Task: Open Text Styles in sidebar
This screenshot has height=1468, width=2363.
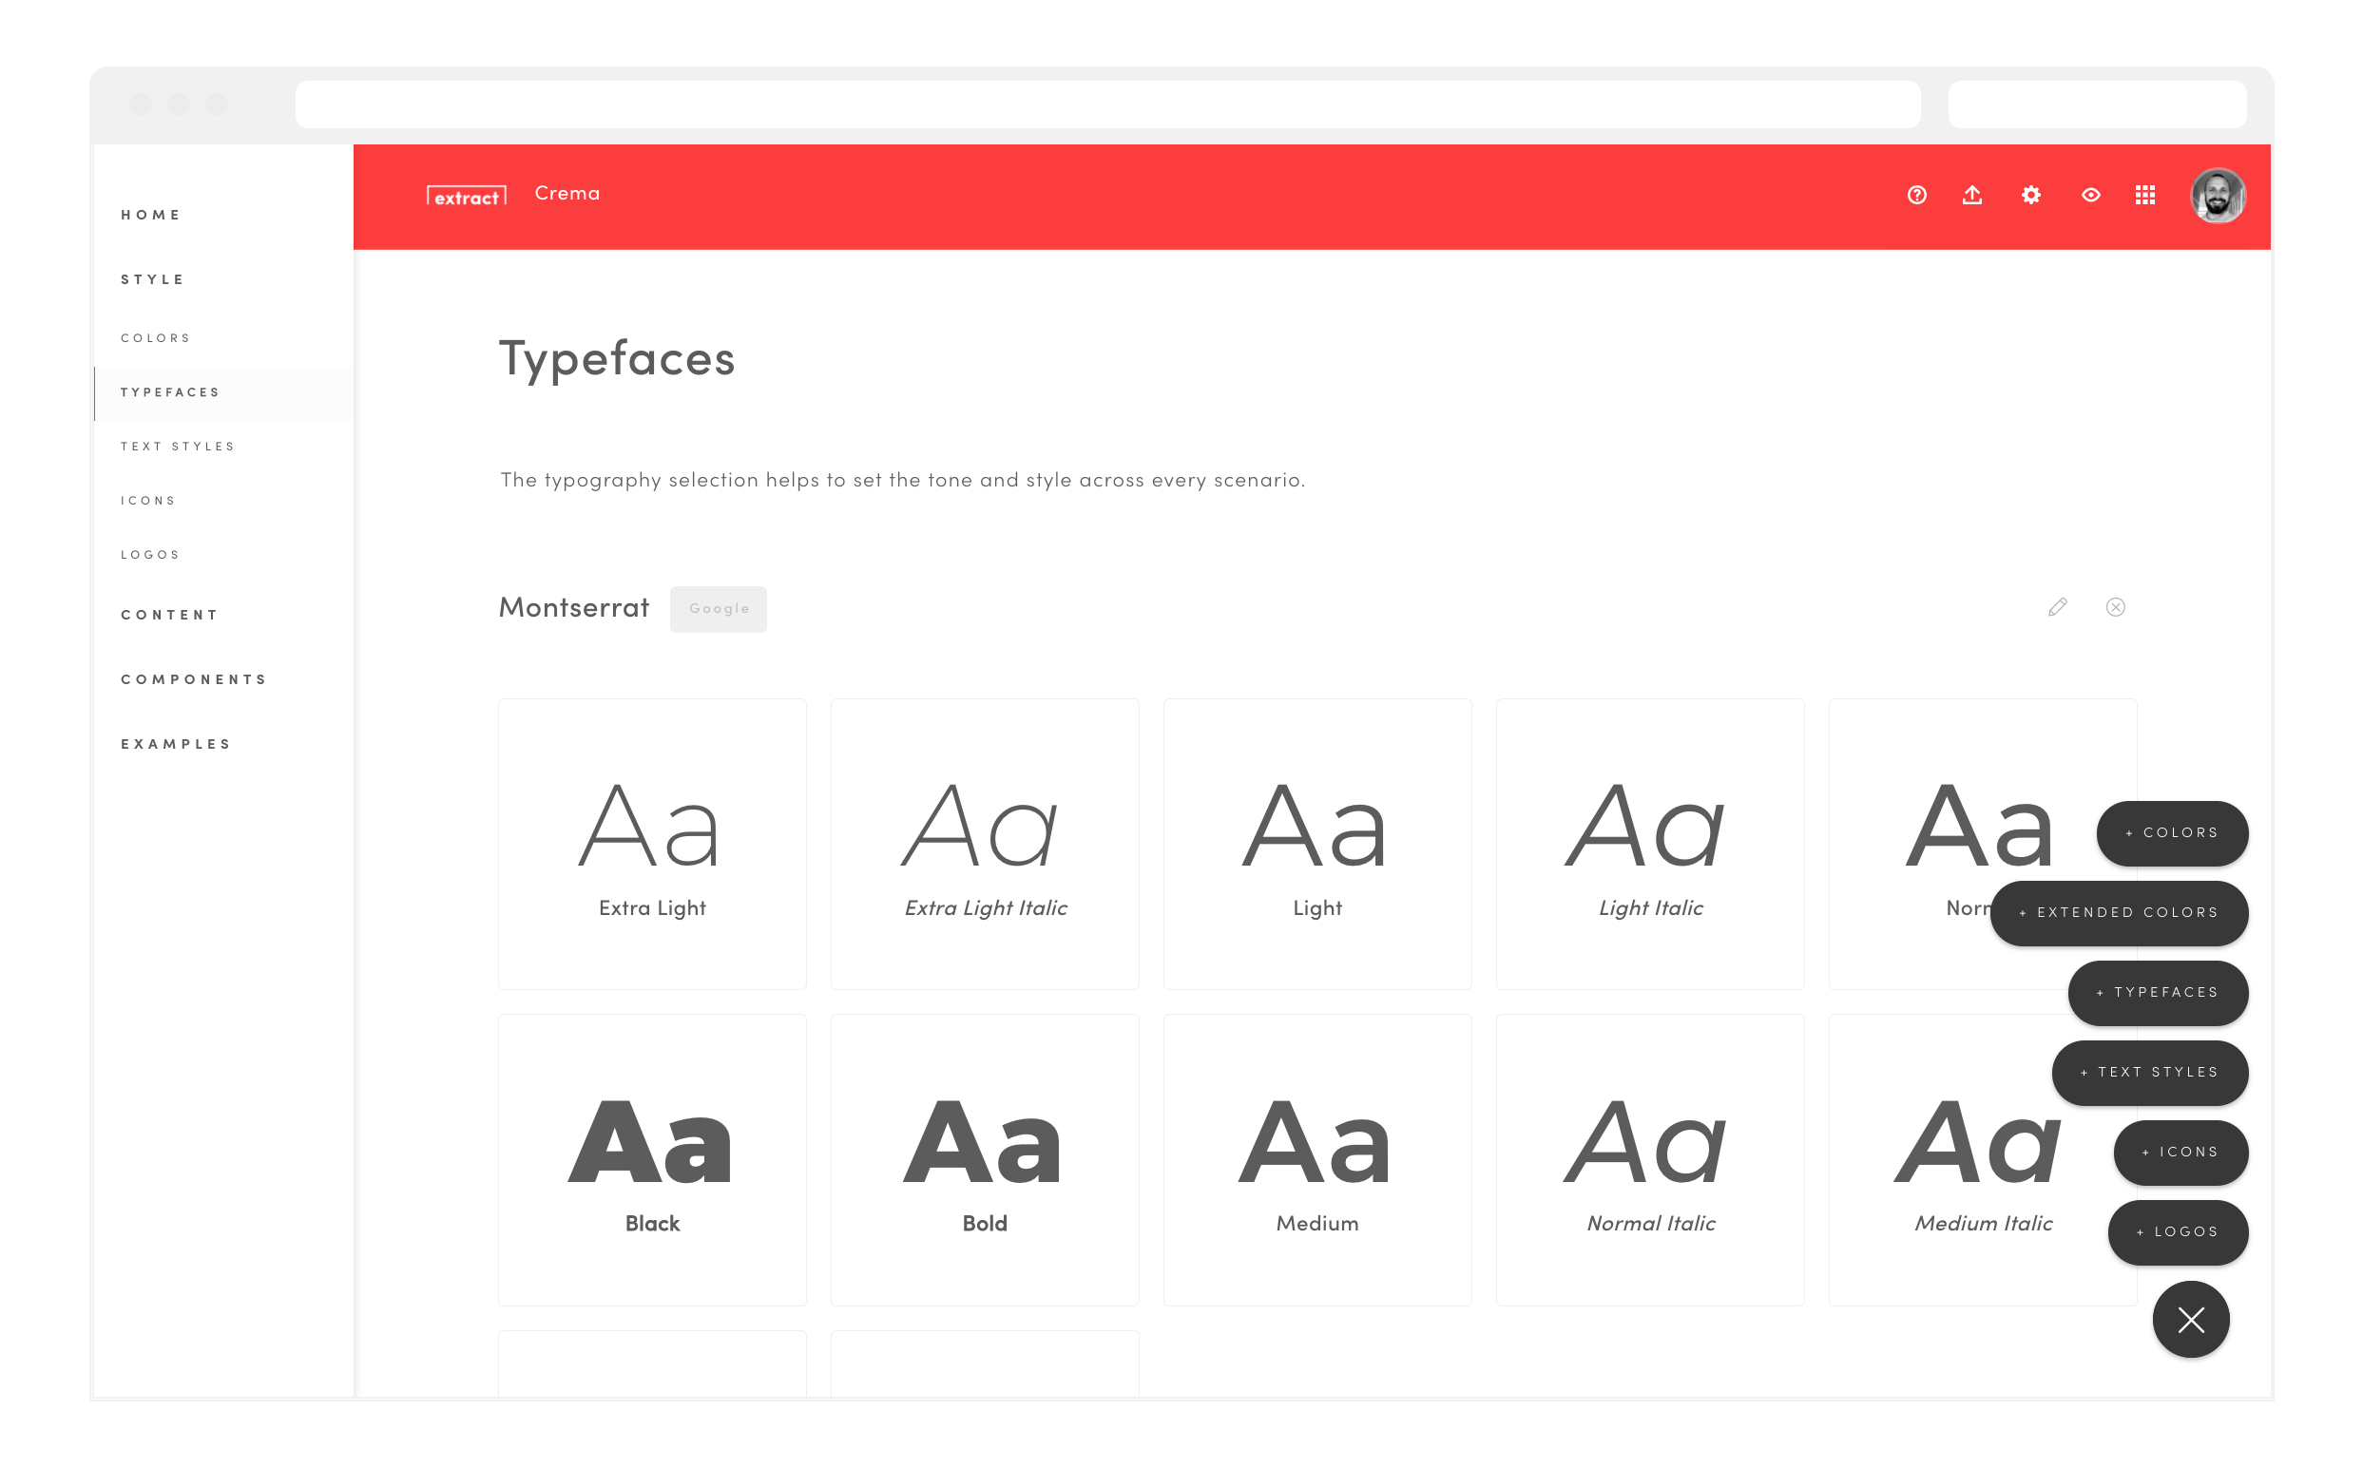Action: coord(178,447)
